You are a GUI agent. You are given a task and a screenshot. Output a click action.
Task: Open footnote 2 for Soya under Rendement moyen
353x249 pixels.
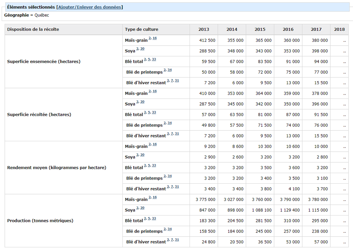point(137,155)
